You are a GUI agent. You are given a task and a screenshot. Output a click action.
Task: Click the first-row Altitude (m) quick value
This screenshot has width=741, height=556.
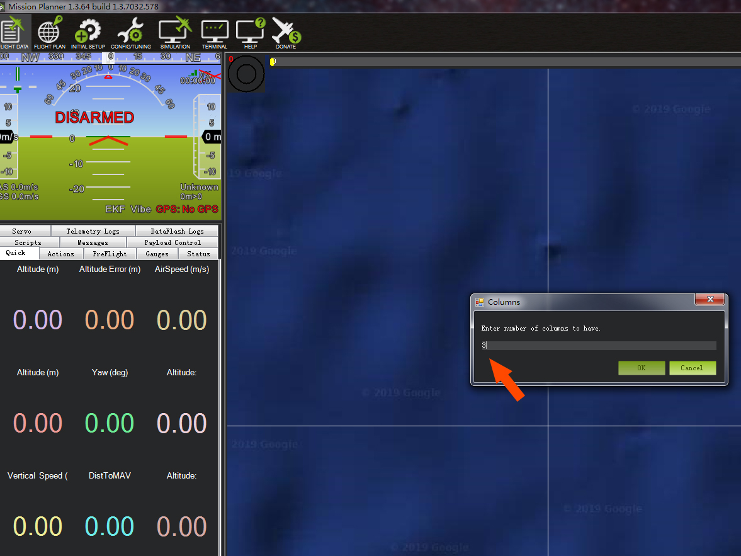coord(38,320)
